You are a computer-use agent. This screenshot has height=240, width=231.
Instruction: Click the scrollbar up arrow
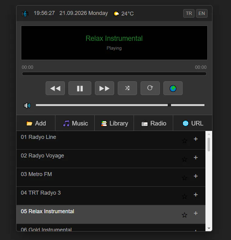click(209, 134)
